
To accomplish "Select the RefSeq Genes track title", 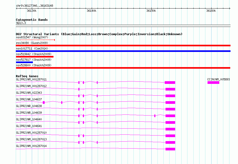I will pyautogui.click(x=27, y=76).
